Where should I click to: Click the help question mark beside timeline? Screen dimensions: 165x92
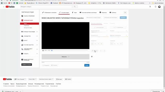pos(92,56)
